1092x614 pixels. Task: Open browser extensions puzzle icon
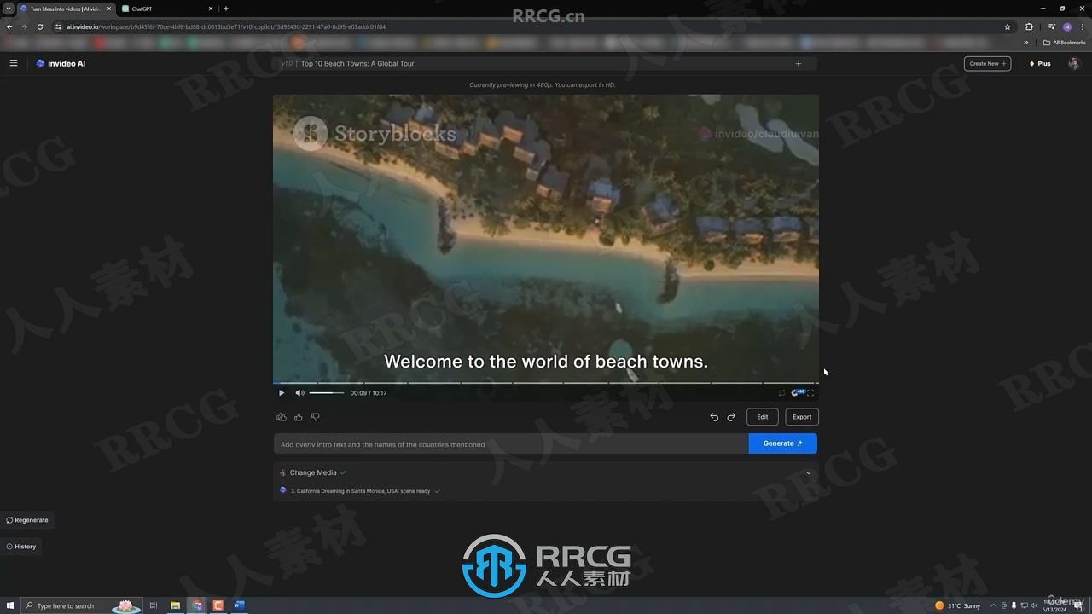click(1029, 26)
